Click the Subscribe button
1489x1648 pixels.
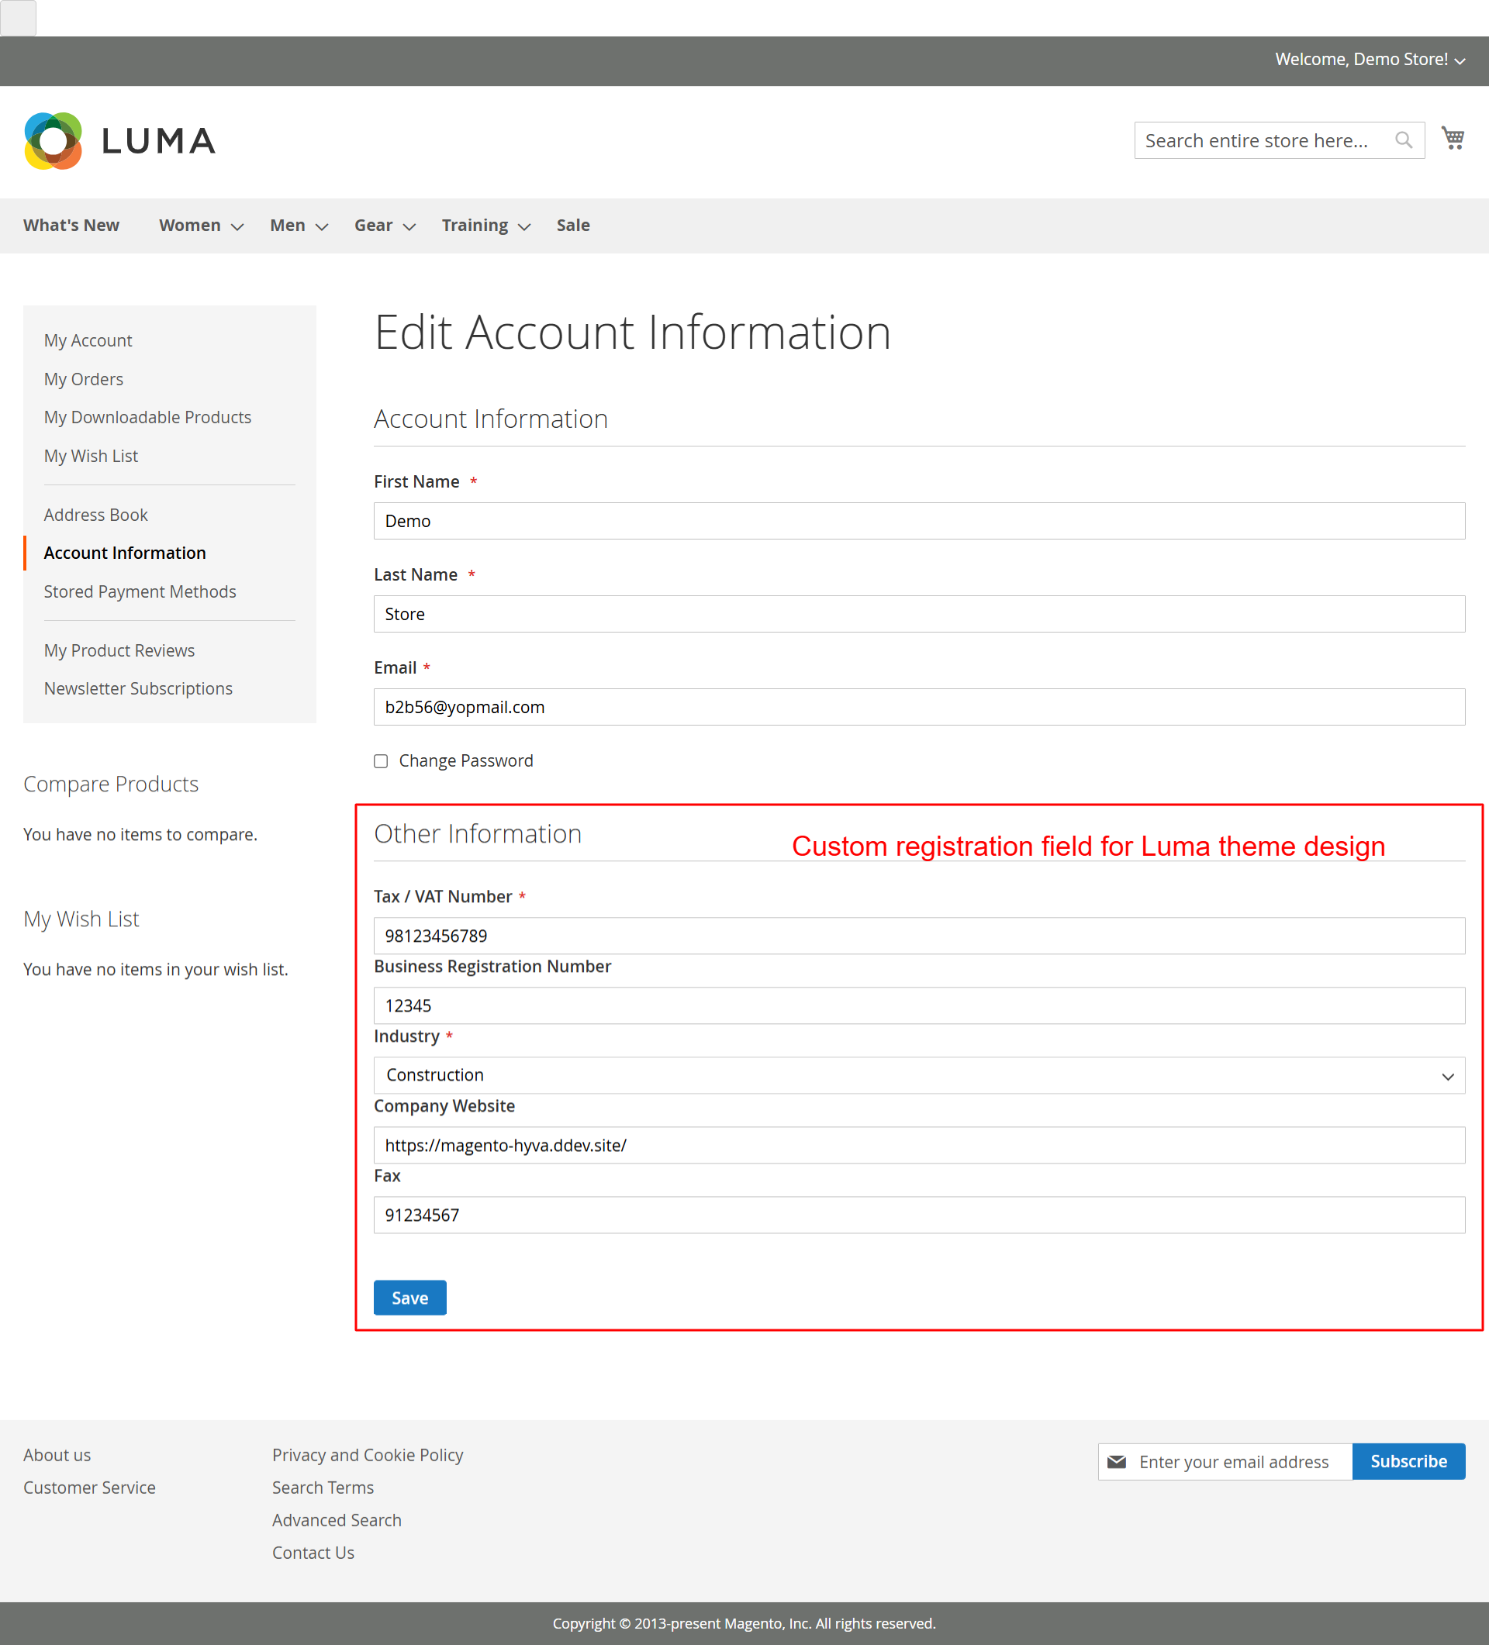point(1408,1462)
